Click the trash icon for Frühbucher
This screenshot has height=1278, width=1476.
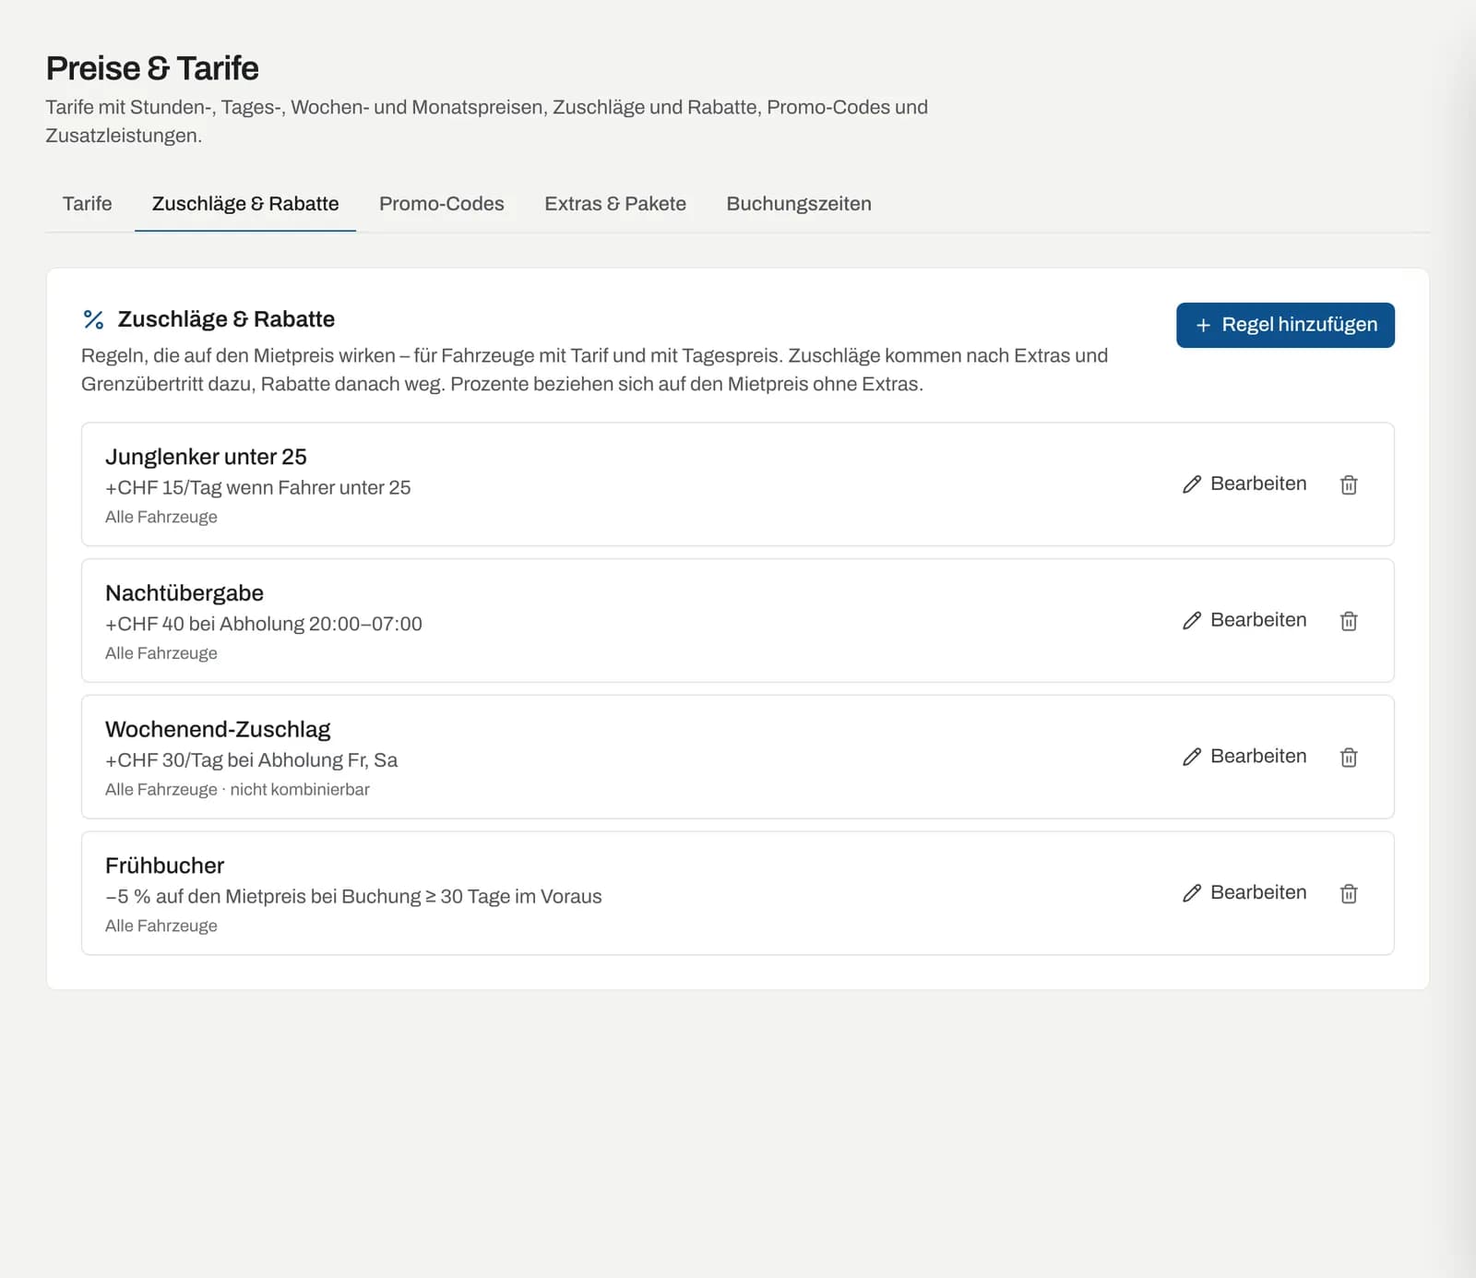tap(1349, 893)
